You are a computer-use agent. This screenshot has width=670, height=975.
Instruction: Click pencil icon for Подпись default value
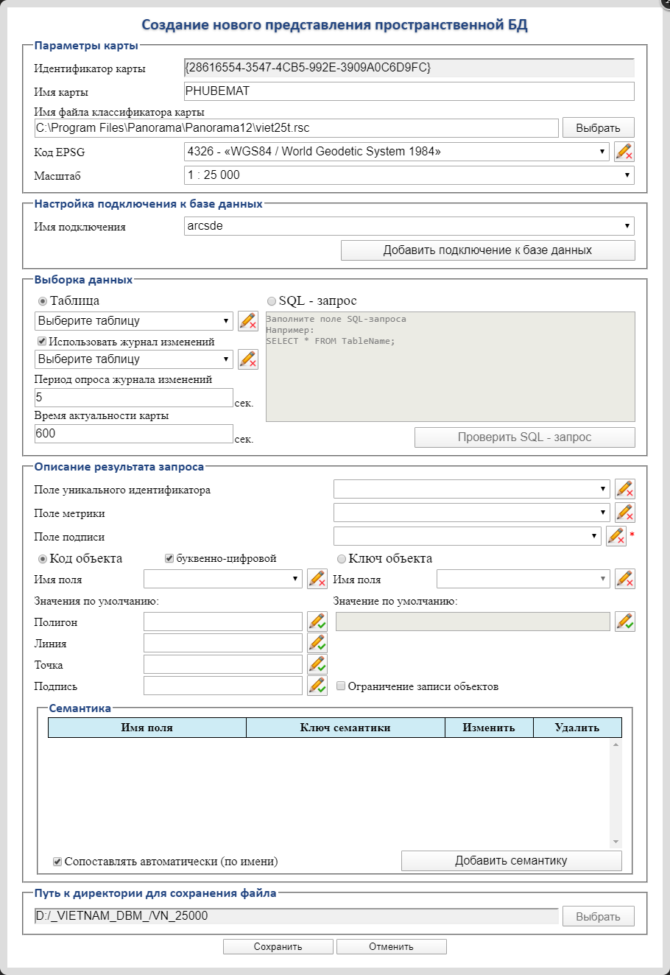pyautogui.click(x=317, y=686)
